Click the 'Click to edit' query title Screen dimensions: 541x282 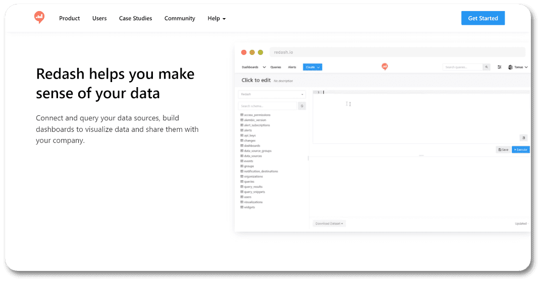click(x=256, y=80)
